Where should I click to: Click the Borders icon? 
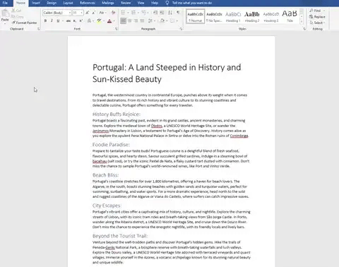click(x=172, y=21)
